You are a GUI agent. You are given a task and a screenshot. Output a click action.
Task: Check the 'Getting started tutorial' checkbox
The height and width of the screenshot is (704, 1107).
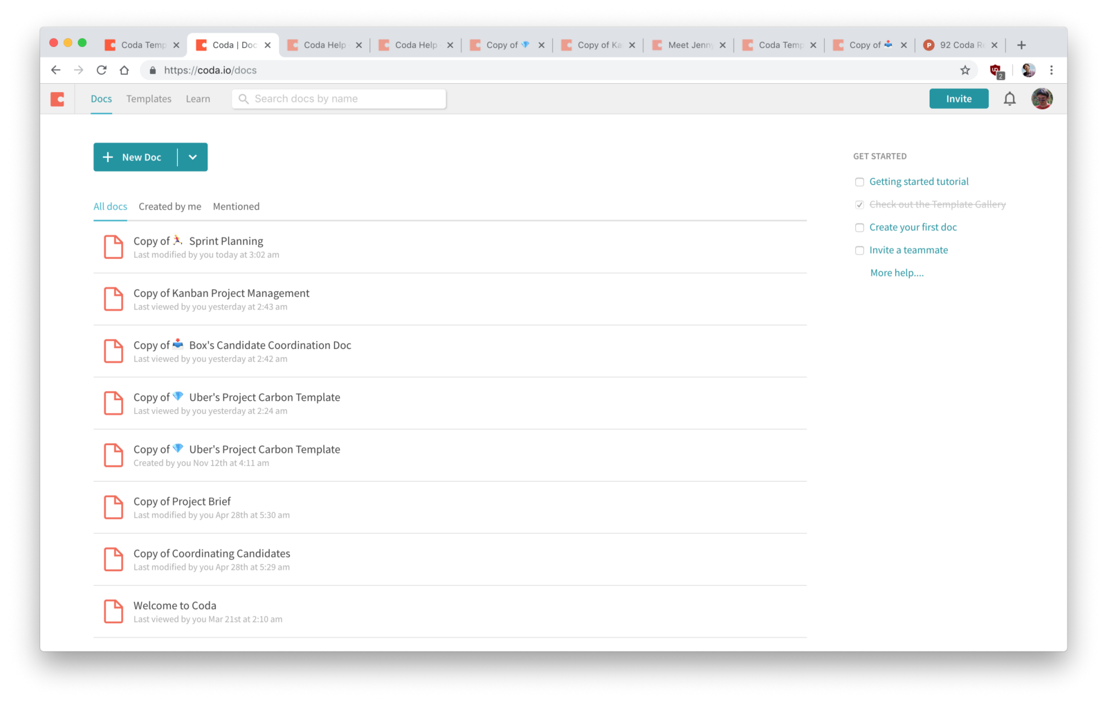tap(859, 182)
